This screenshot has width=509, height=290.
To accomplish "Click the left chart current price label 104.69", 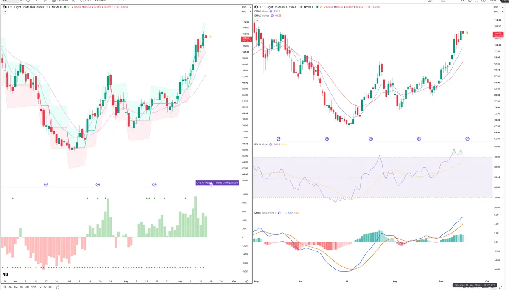I will (245, 38).
